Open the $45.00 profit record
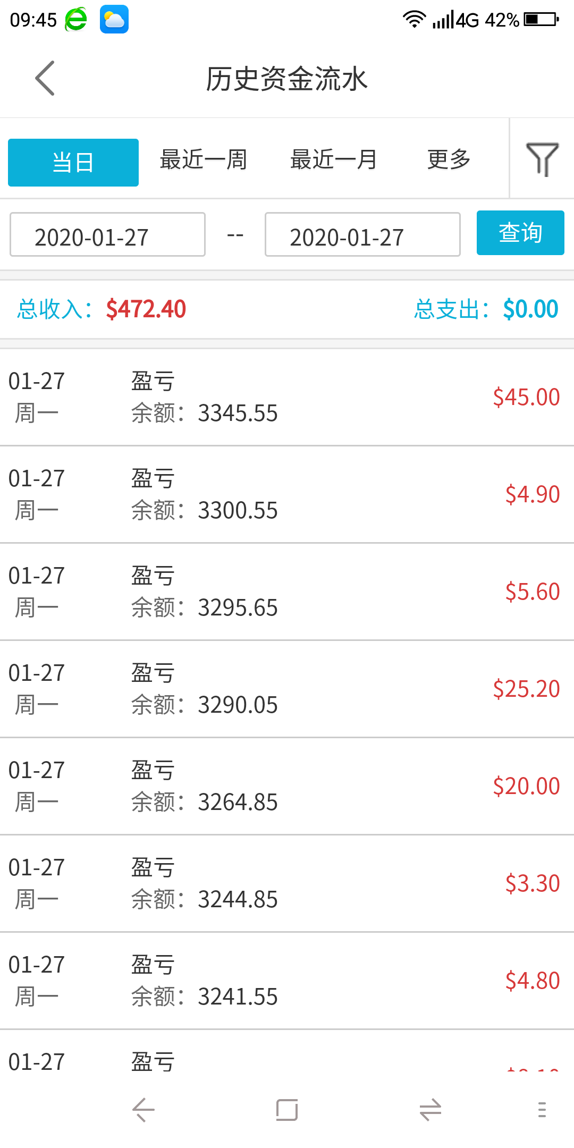 tap(287, 397)
